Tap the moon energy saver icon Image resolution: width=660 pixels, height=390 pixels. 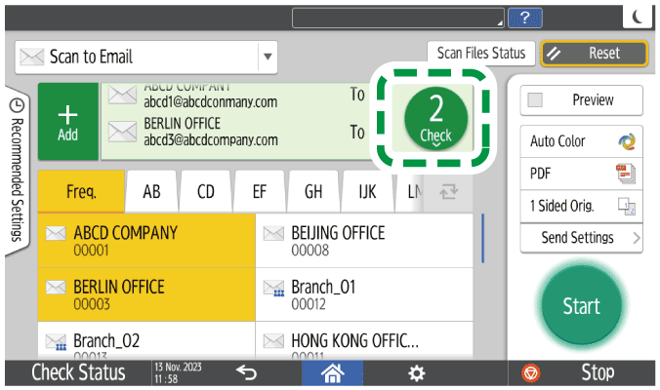pos(637,17)
